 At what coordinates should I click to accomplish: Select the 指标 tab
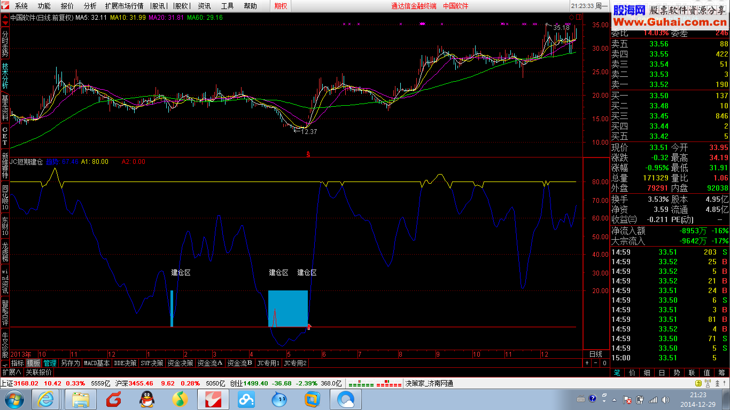click(x=18, y=363)
